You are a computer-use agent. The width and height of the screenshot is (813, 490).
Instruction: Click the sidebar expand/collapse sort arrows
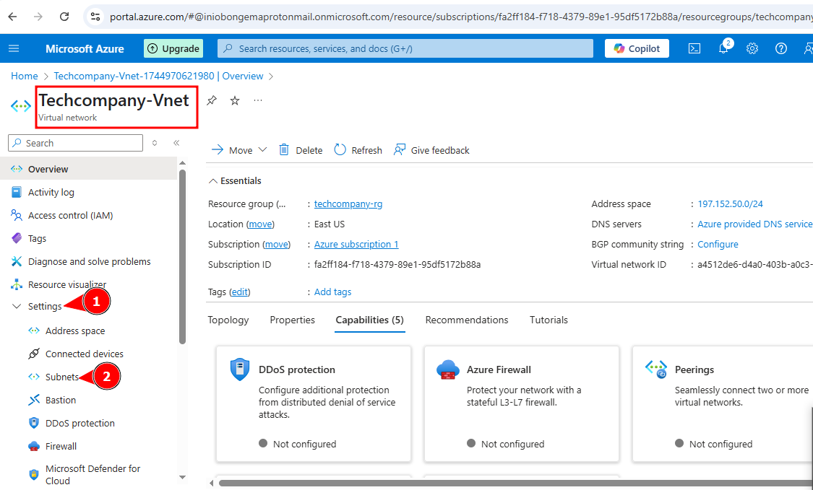click(155, 143)
